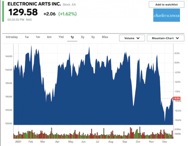This screenshot has width=188, height=146.
Task: Click the 129.58 stock price
Action: (x=23, y=13)
